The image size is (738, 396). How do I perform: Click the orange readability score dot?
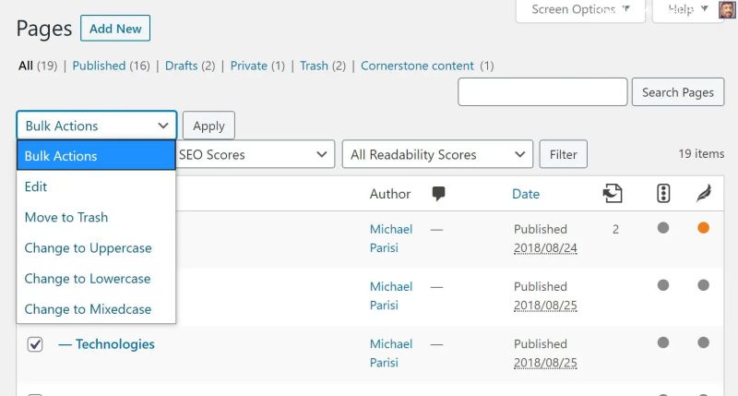point(703,228)
